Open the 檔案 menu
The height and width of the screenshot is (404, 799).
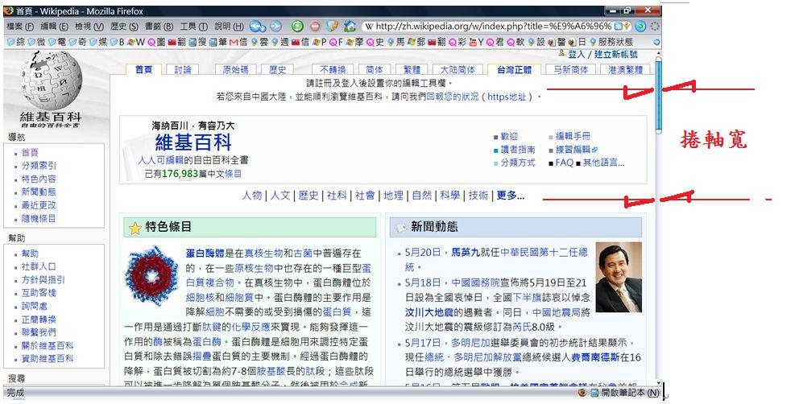coord(20,26)
